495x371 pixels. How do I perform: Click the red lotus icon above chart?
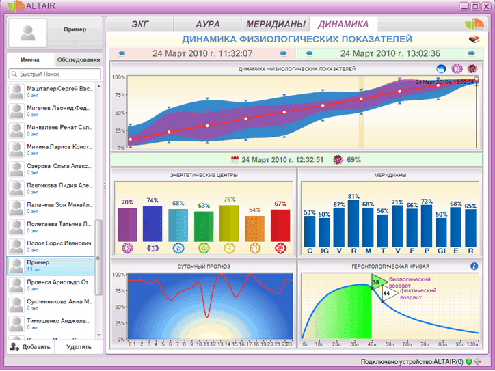pos(472,68)
